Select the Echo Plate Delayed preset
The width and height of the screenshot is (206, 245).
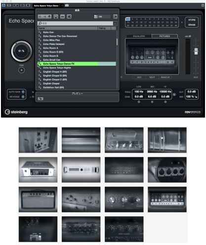(77, 44)
